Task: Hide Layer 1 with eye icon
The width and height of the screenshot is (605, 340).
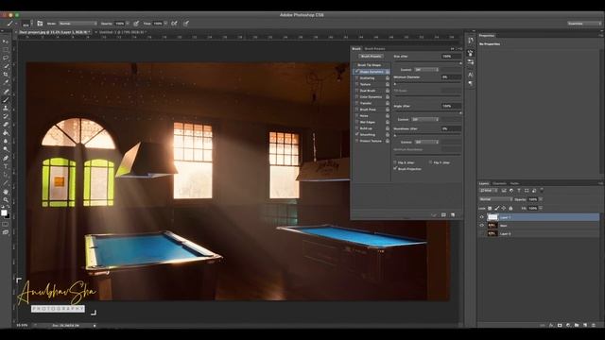Action: [x=481, y=217]
